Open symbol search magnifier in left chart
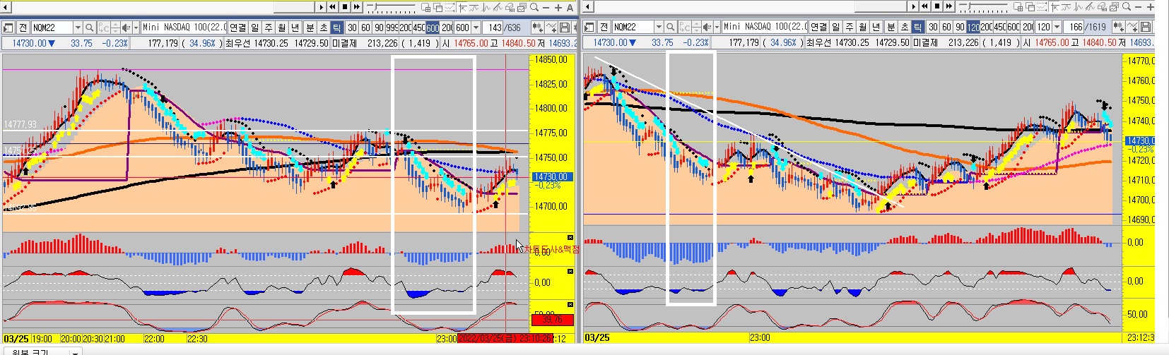 click(x=89, y=28)
